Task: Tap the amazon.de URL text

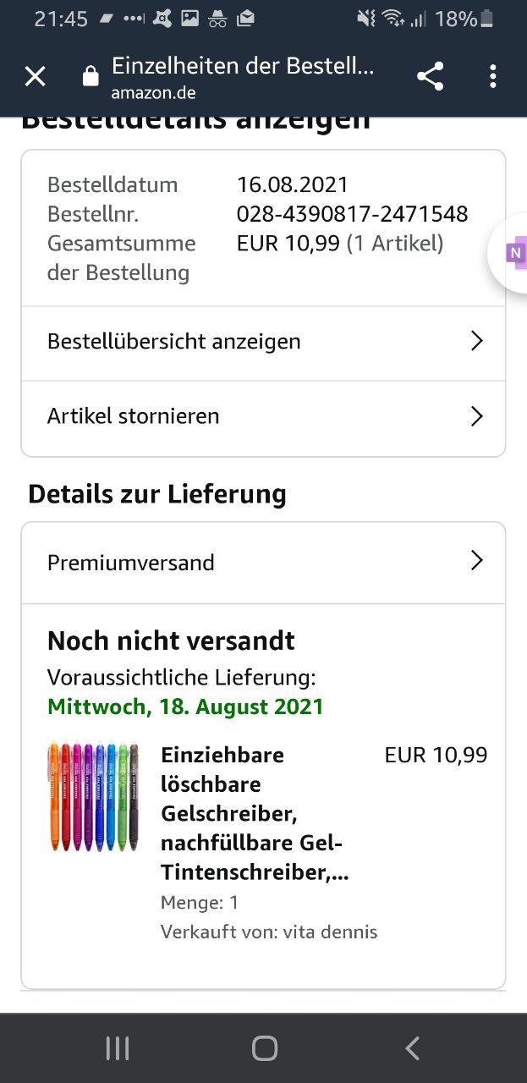Action: 153,93
